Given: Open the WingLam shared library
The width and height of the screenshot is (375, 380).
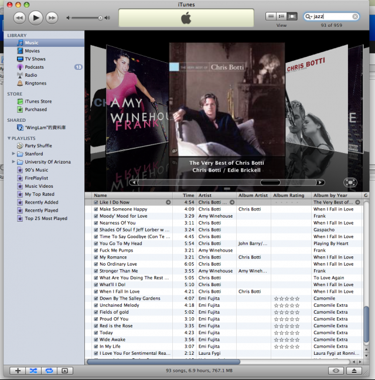Looking at the screenshot, I should (x=44, y=127).
